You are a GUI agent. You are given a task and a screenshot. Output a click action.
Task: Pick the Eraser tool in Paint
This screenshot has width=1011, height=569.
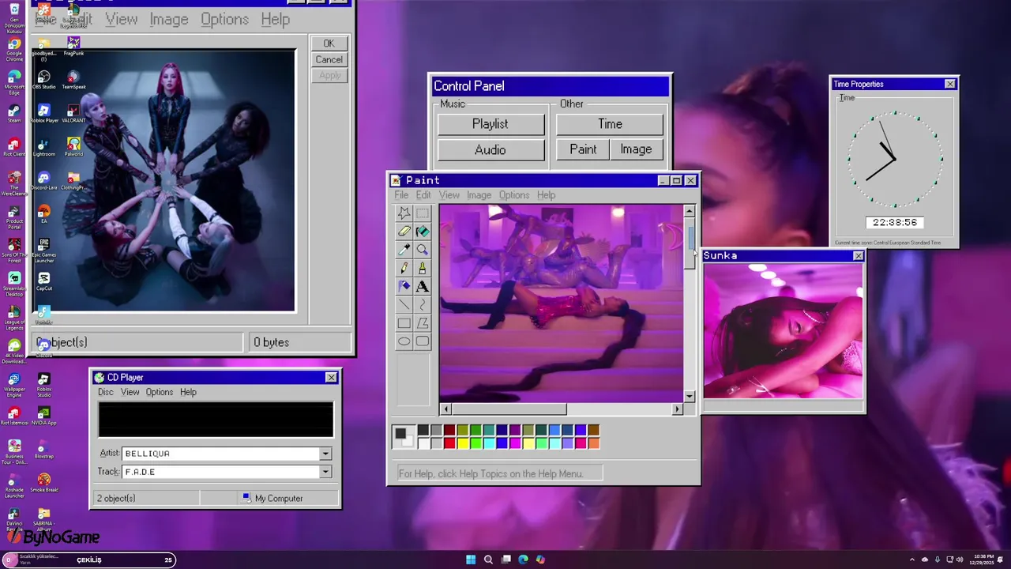coord(404,232)
